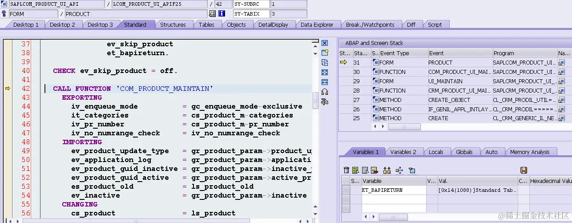
Task: Click scroll-right arrow of stack table scrollbar
Action: point(383,127)
